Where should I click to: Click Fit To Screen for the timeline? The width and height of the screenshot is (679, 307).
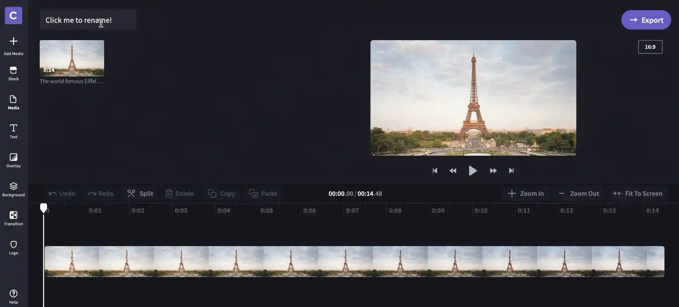[637, 193]
